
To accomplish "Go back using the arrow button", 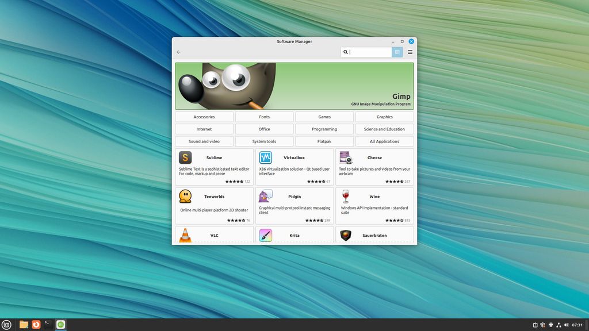I will [179, 52].
